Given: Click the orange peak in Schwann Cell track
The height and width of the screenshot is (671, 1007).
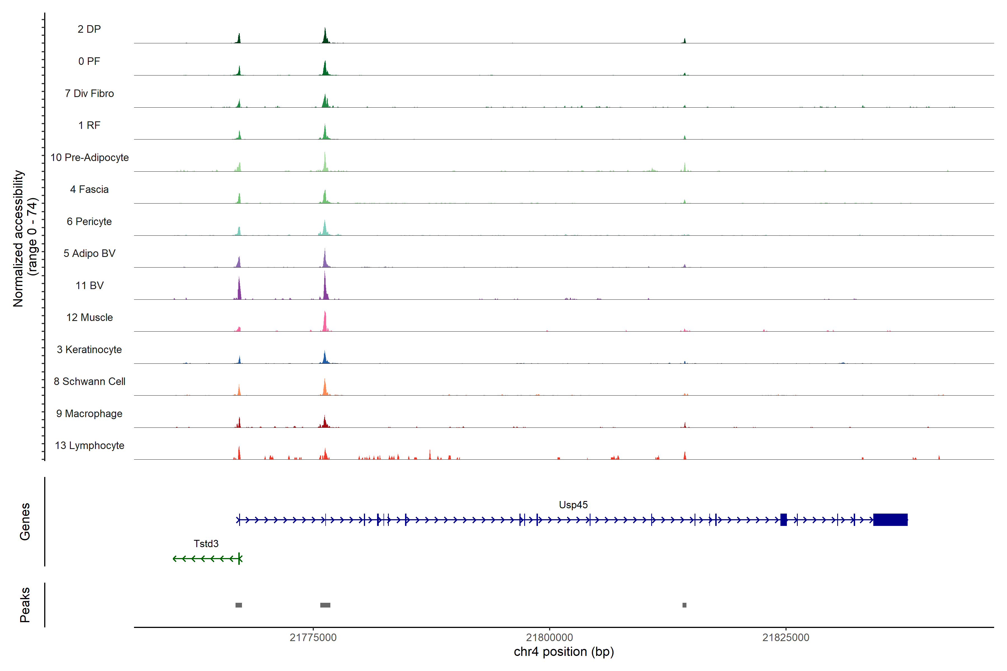Looking at the screenshot, I should click(325, 387).
